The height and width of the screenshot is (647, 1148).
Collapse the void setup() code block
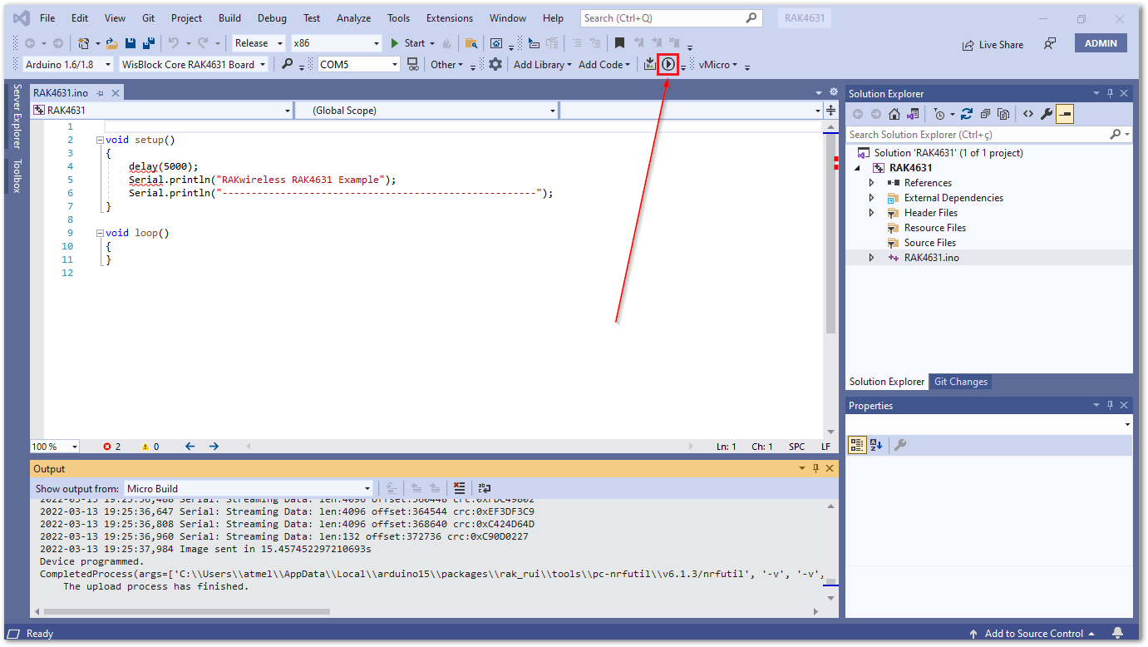point(100,140)
